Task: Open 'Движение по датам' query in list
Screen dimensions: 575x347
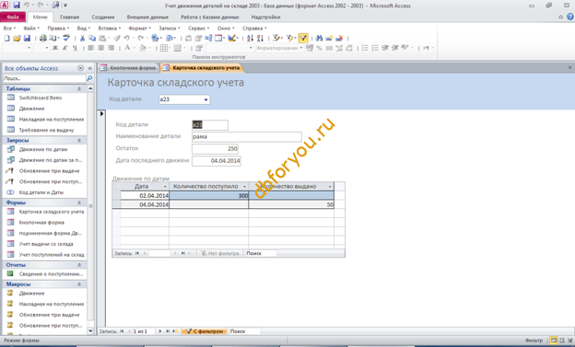Action: click(43, 149)
